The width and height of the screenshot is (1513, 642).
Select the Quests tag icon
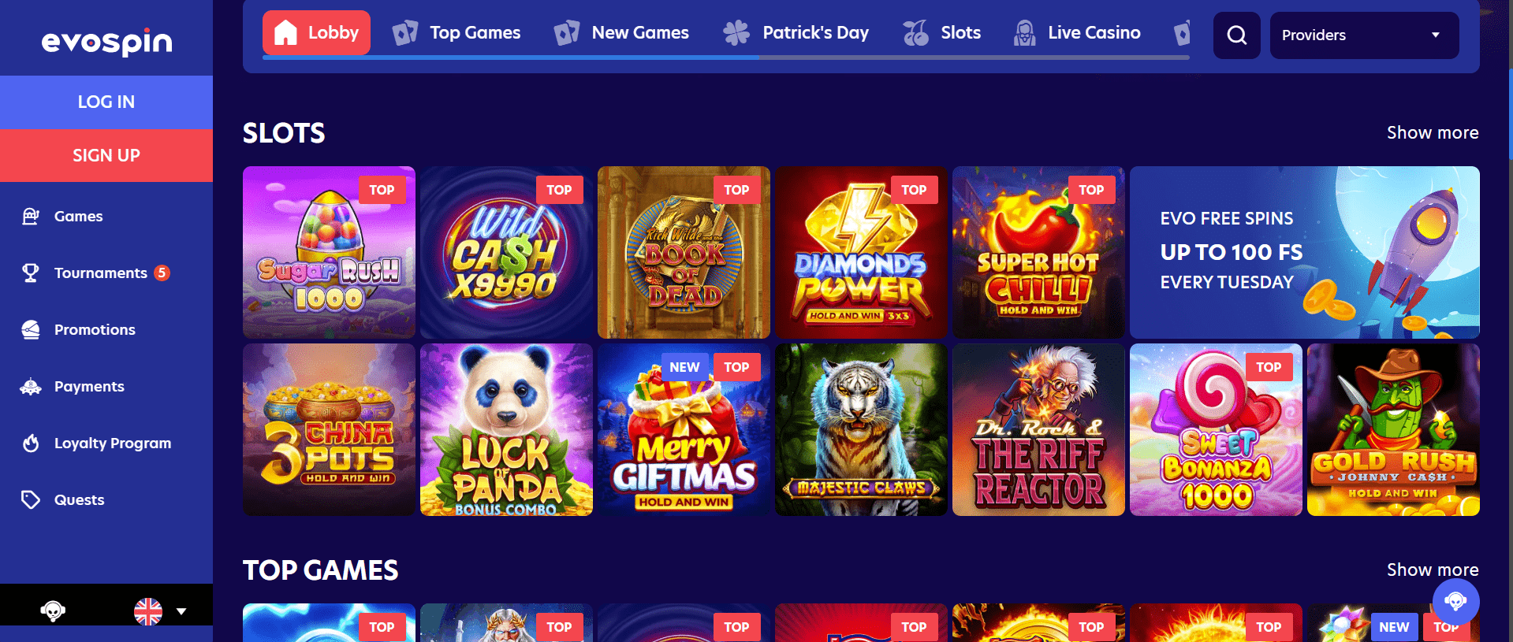(31, 499)
